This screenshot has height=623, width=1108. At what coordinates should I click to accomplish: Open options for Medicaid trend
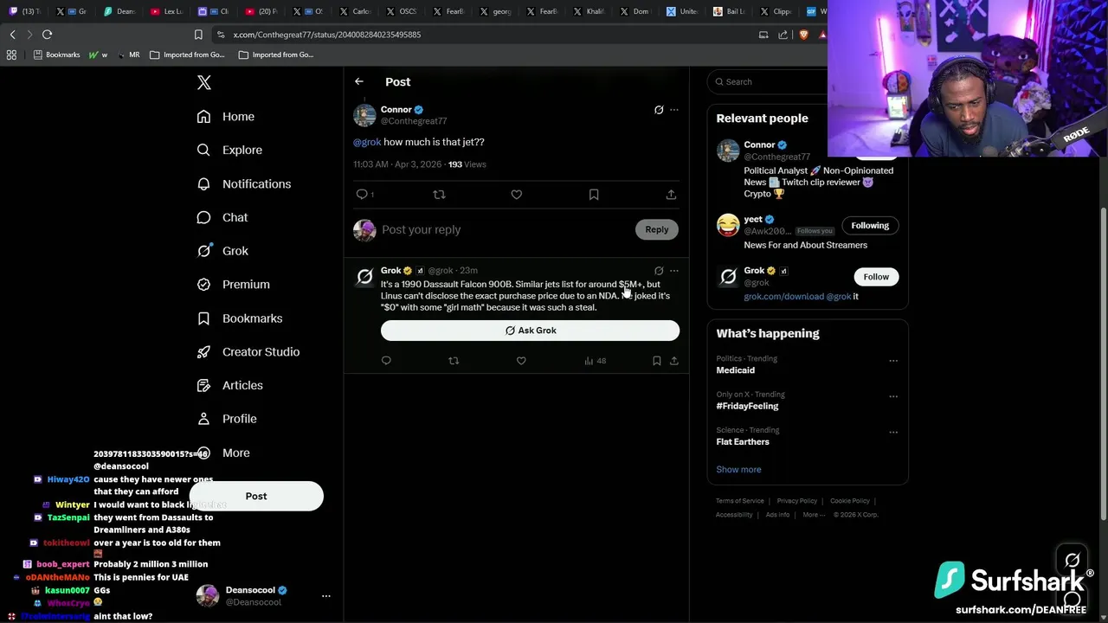[x=893, y=361]
